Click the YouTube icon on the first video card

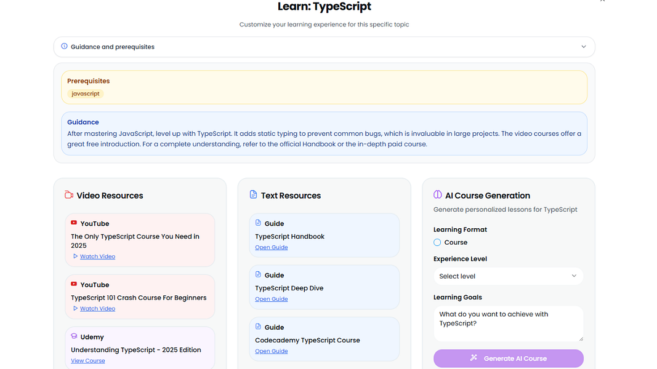74,223
